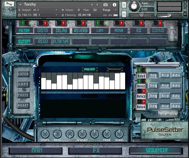Click the COPY button
Viewport: 189px width, 158px height.
pyautogui.click(x=23, y=84)
